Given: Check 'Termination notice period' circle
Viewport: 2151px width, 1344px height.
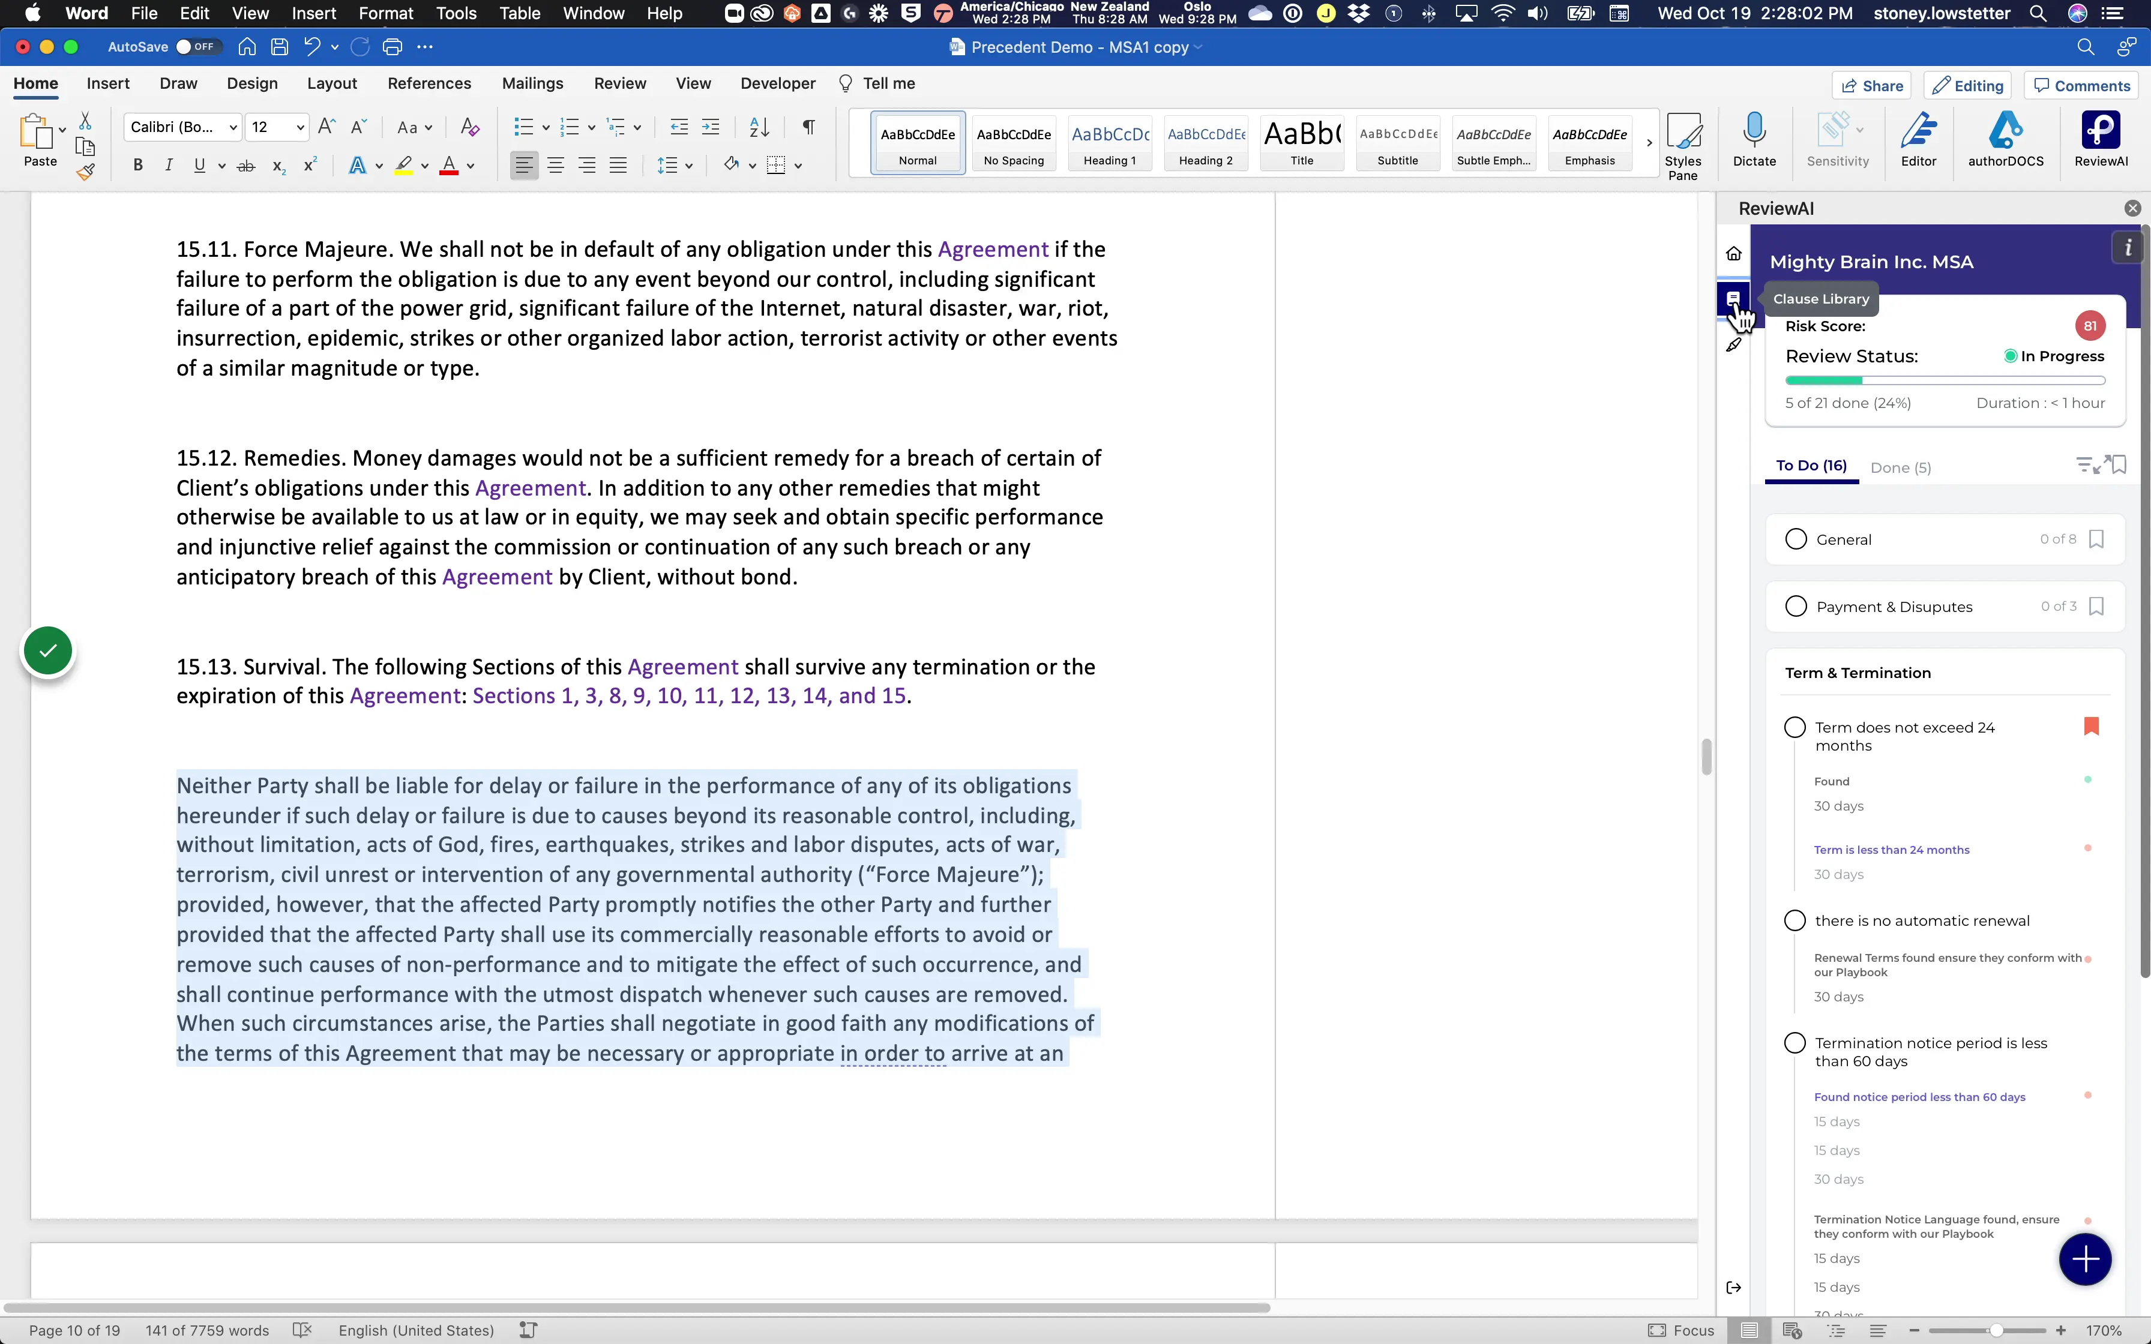Looking at the screenshot, I should (x=1795, y=1043).
